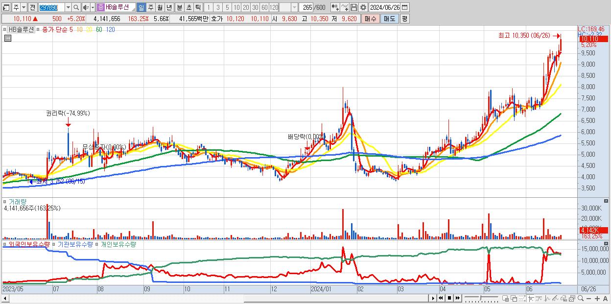Click the grid table icon under HB솔루션 label
Image resolution: width=611 pixels, height=304 pixels.
tap(8, 38)
